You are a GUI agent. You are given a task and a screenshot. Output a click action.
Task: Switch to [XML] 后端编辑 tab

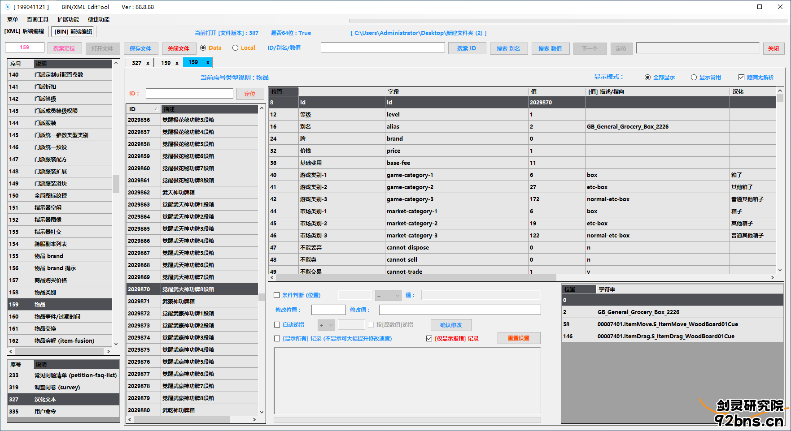click(24, 31)
